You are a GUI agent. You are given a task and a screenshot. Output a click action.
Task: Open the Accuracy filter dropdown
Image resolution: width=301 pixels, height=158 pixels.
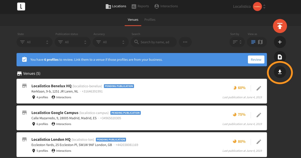[x=111, y=42]
